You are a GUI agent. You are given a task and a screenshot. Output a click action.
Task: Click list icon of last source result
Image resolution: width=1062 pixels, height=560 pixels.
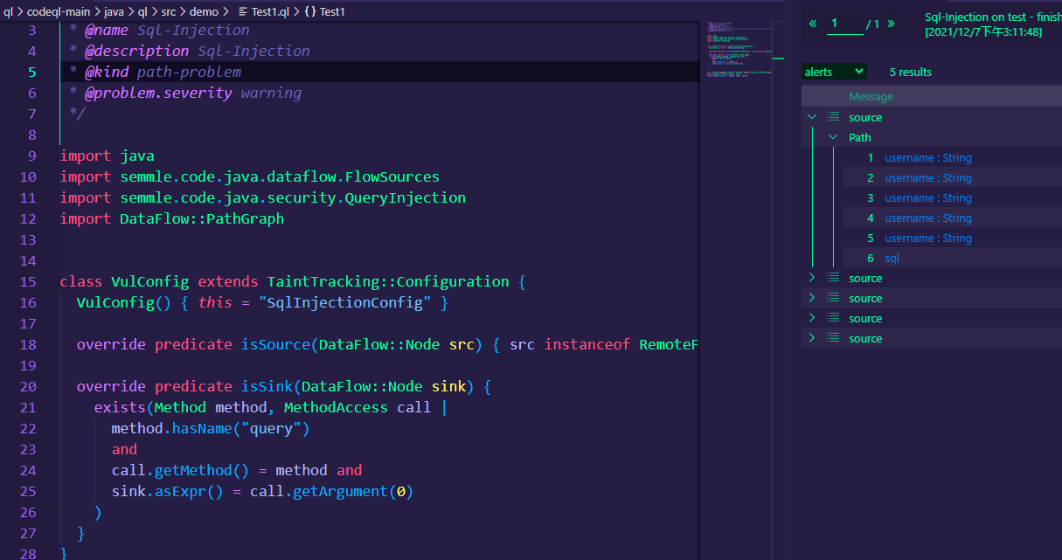pos(833,338)
